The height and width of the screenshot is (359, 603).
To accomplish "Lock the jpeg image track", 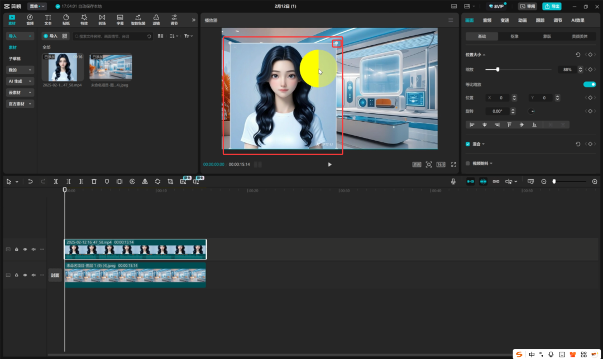I will click(x=17, y=275).
